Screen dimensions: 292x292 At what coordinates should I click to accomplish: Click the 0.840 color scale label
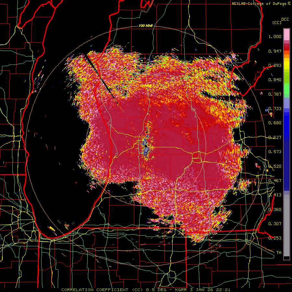[x=275, y=80]
